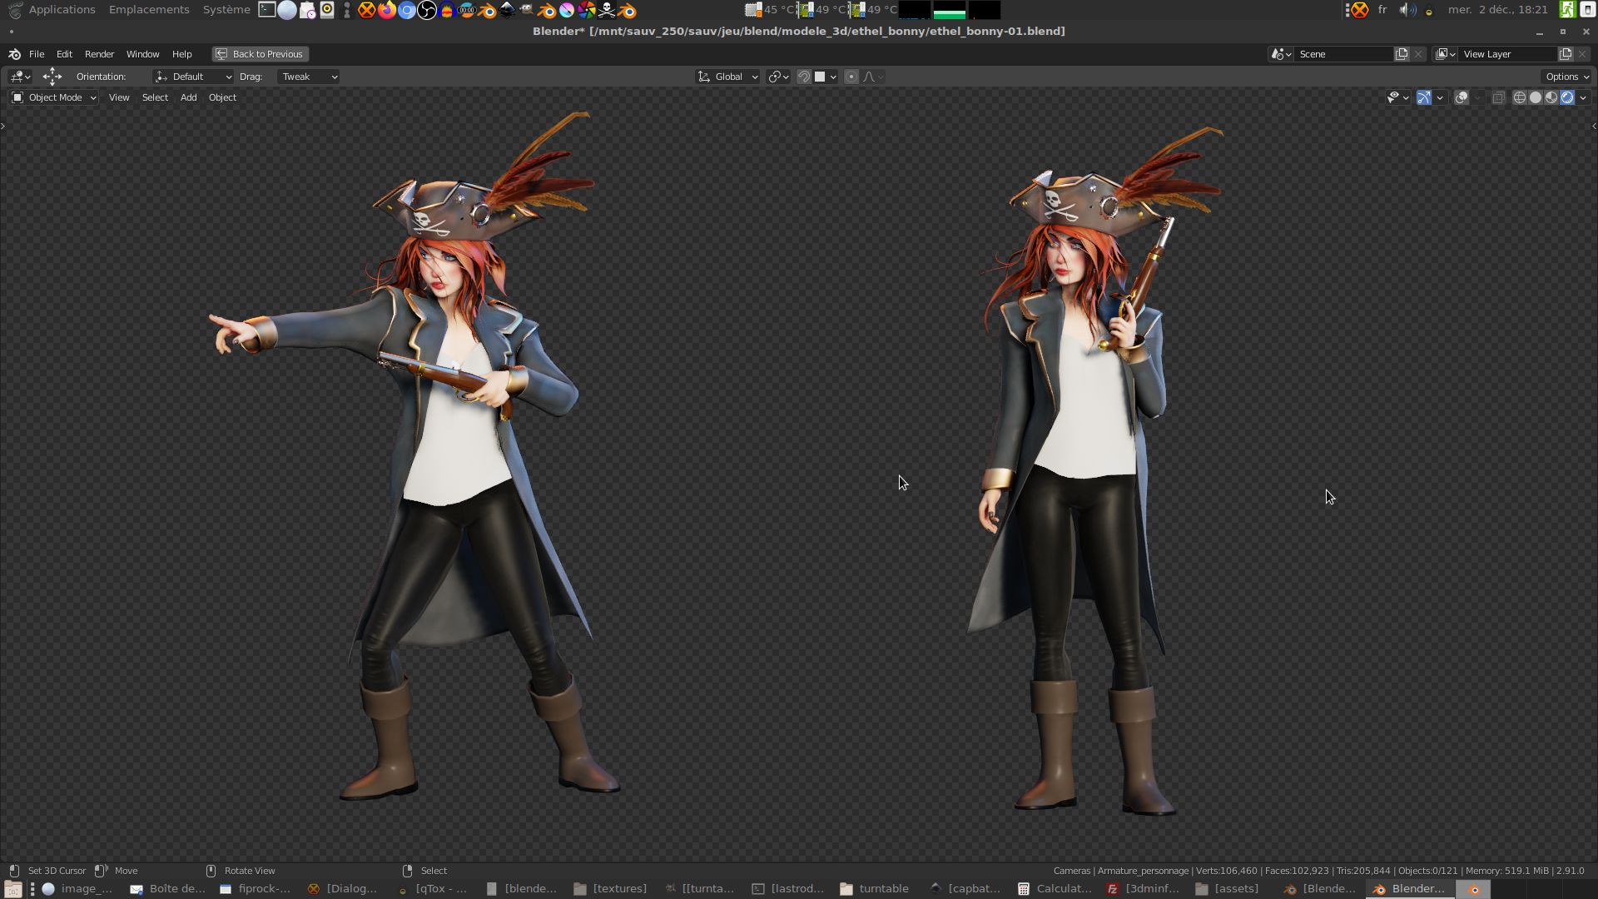The width and height of the screenshot is (1598, 899).
Task: Open the Help menu
Action: (x=181, y=54)
